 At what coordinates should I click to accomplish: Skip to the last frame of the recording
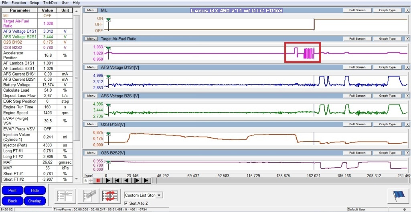(x=146, y=181)
